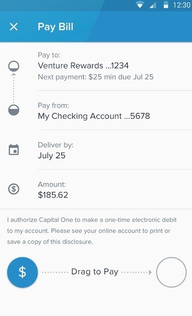Tap the Pay Bill header title
This screenshot has height=316, width=192.
click(55, 27)
